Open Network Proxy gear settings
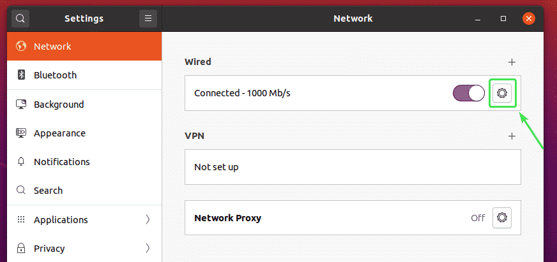 [502, 217]
